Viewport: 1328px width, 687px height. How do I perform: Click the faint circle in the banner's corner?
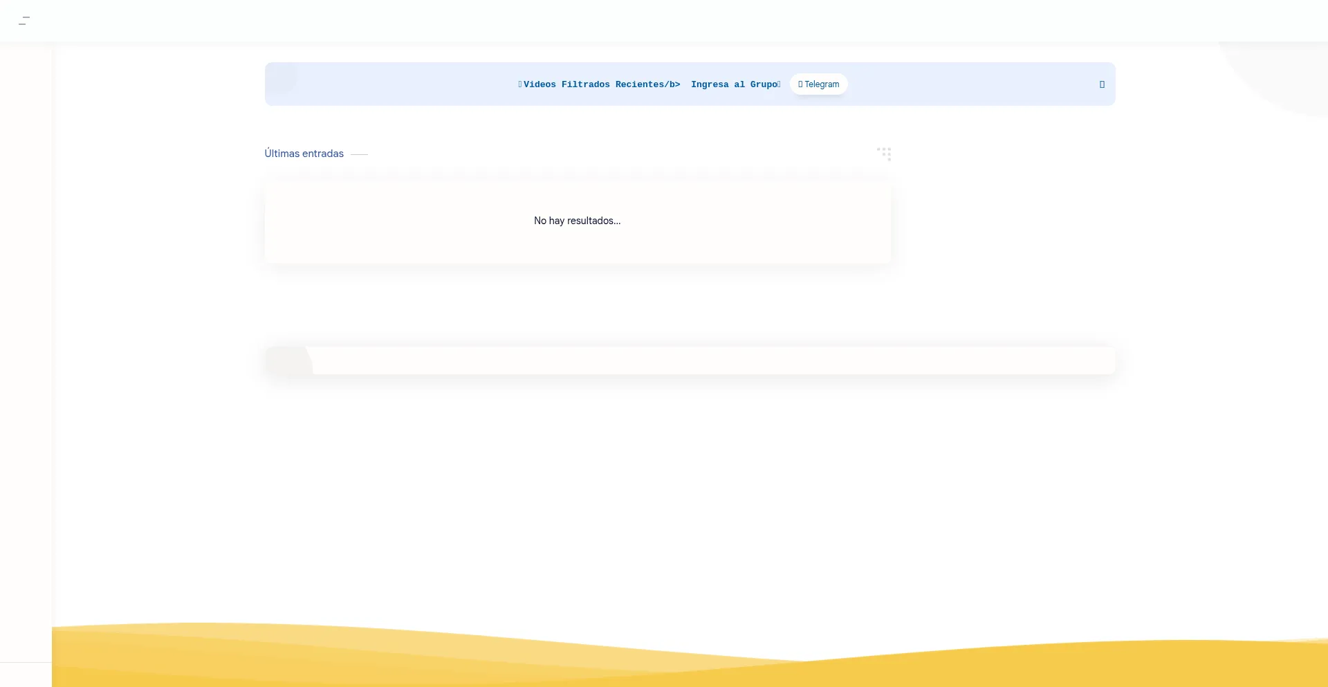pos(282,77)
